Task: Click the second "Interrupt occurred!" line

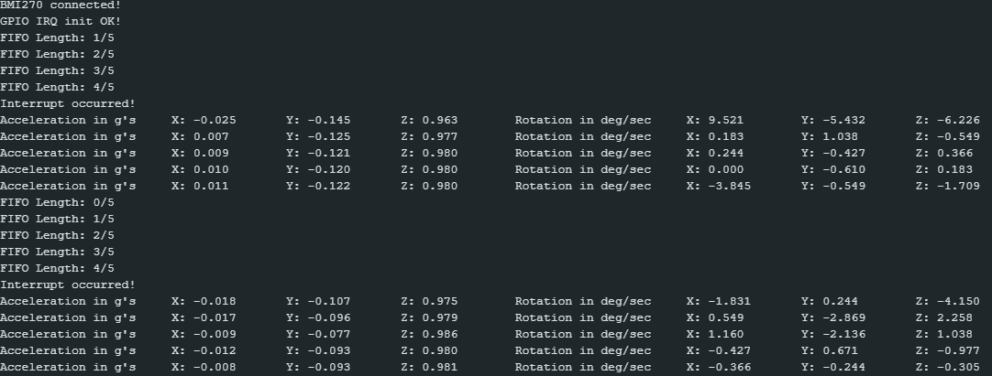Action: pos(67,285)
